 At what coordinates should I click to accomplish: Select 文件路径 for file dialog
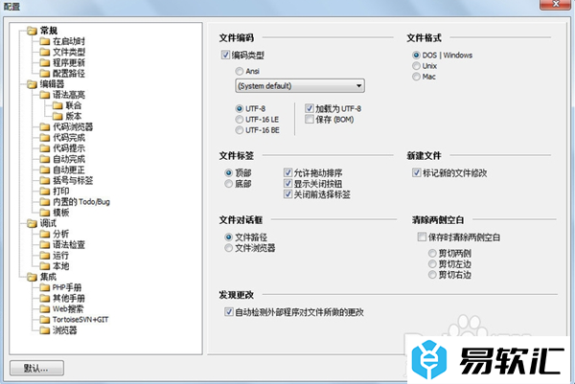229,237
